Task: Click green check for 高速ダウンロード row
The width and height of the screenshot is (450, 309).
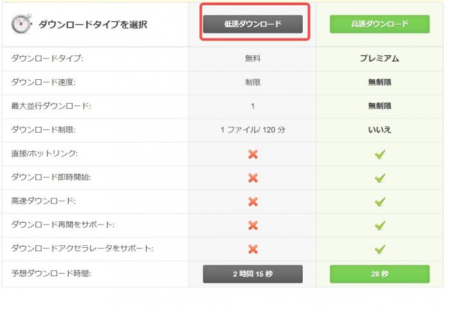Action: [x=379, y=201]
